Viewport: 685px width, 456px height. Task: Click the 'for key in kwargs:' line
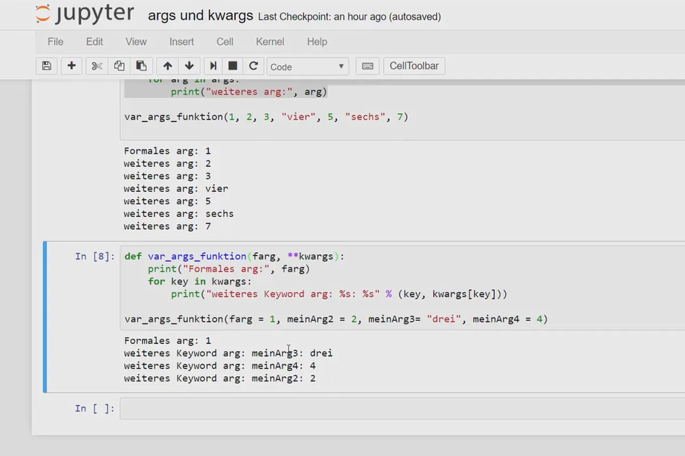[x=199, y=282]
